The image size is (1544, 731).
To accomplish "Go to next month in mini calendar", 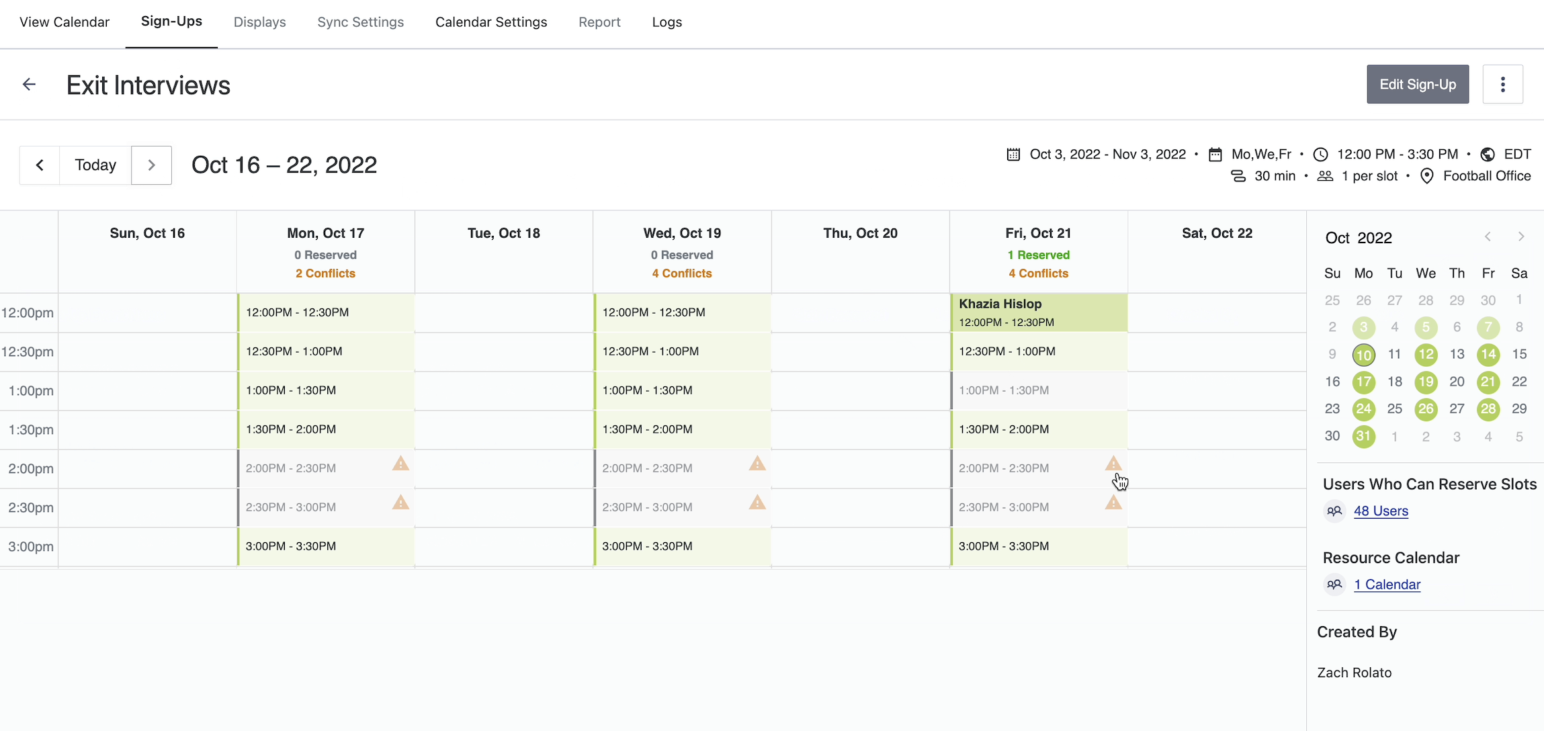I will click(1520, 236).
